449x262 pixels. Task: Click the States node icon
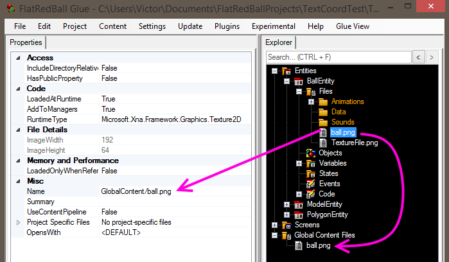pos(311,173)
